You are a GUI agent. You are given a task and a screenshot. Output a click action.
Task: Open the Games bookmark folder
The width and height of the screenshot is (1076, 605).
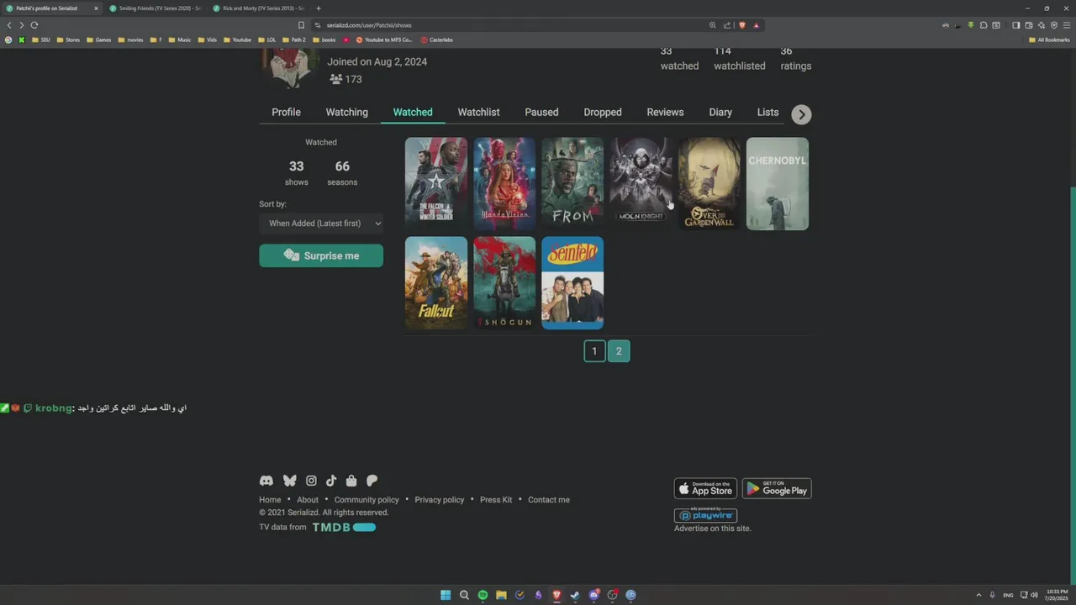tap(98, 39)
